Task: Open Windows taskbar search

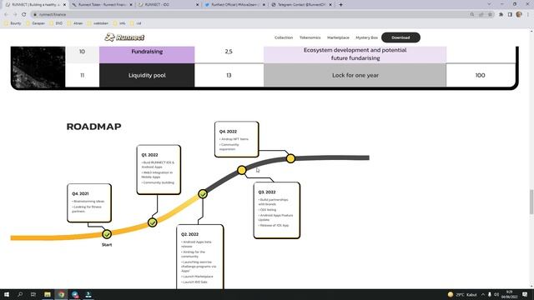Action: 20,294
